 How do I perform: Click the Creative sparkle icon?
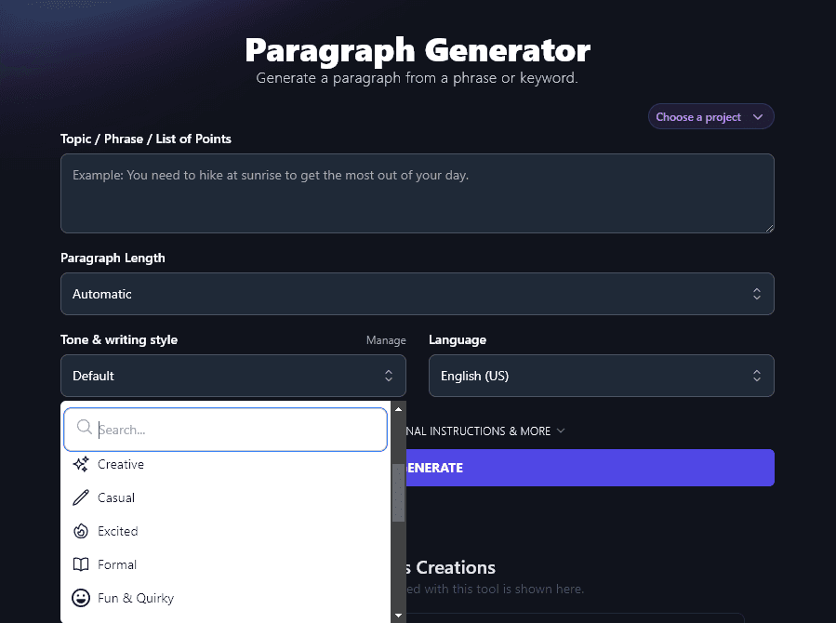tap(81, 464)
